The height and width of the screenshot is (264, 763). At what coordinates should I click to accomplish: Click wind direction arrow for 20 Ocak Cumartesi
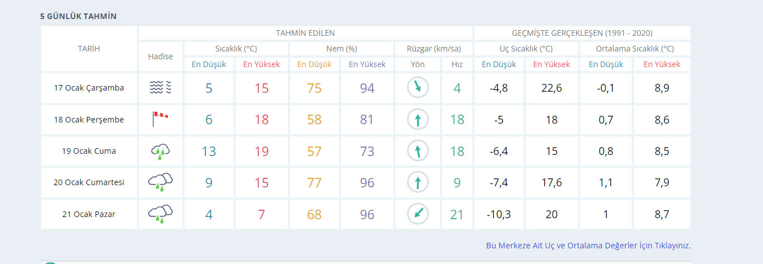417,182
